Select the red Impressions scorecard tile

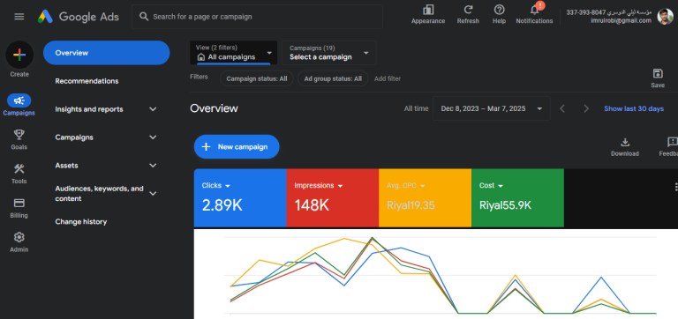[333, 197]
